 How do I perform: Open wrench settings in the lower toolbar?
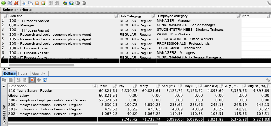point(268,80)
